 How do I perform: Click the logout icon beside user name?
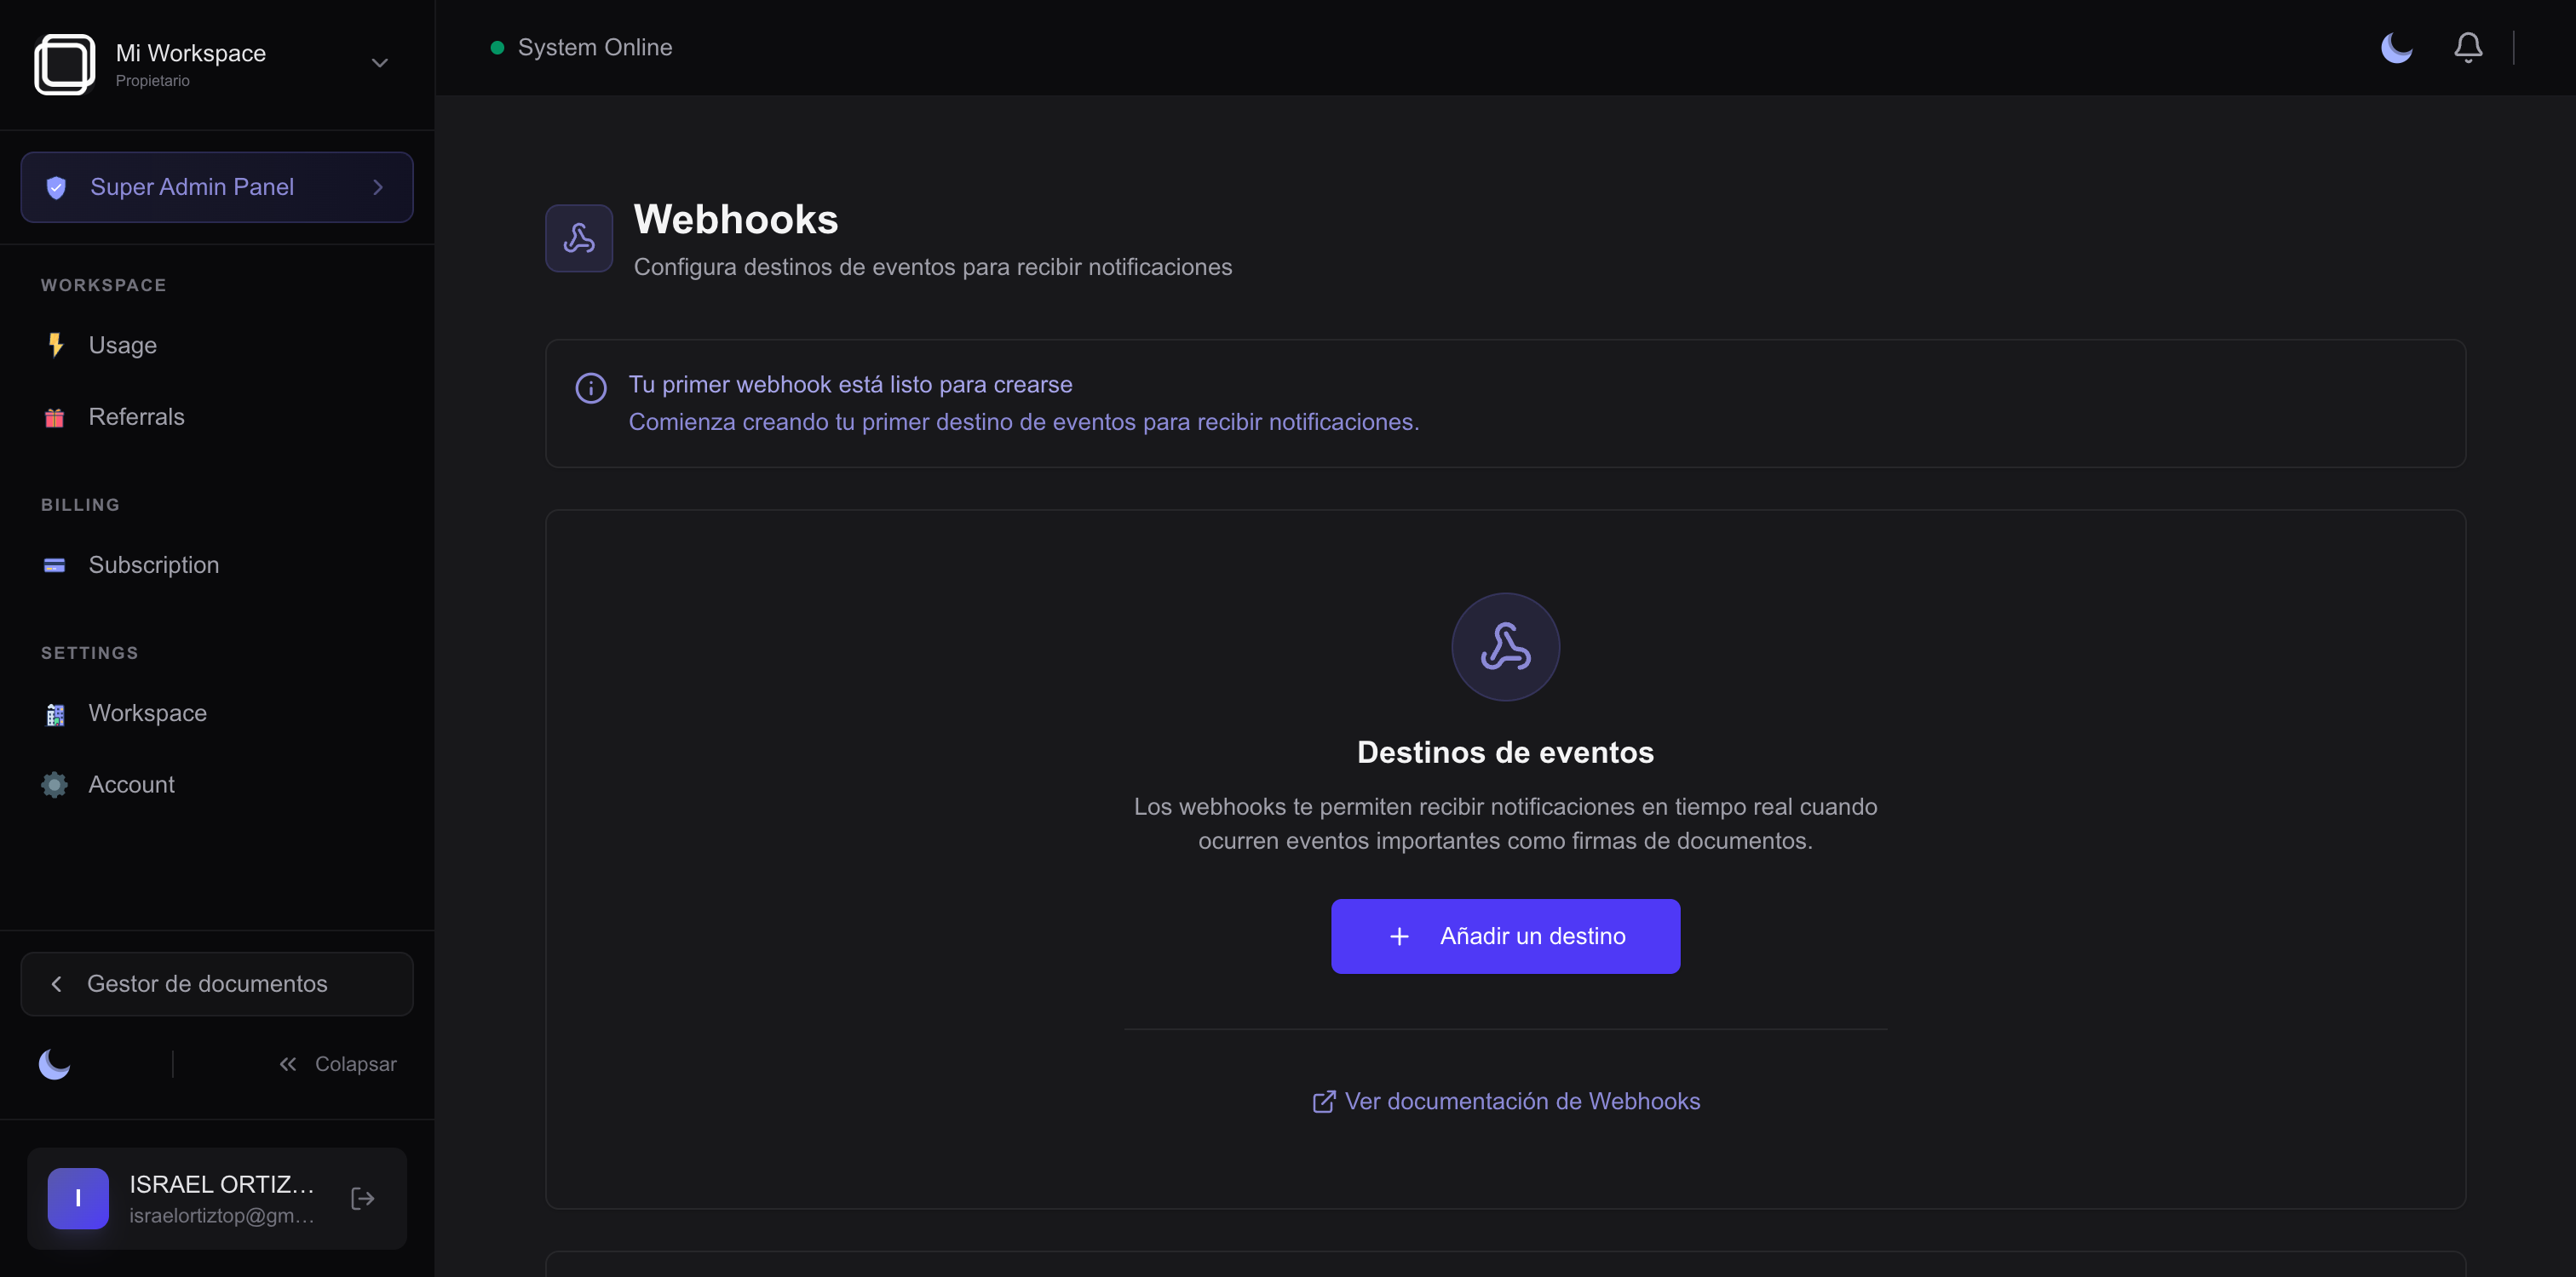pyautogui.click(x=362, y=1198)
